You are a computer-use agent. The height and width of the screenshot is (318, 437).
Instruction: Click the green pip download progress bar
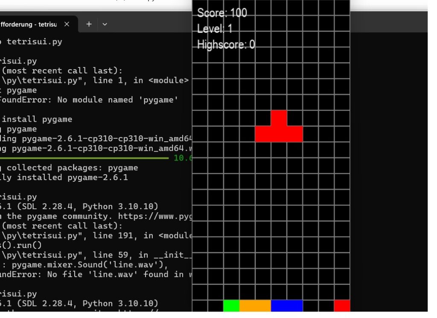point(84,158)
